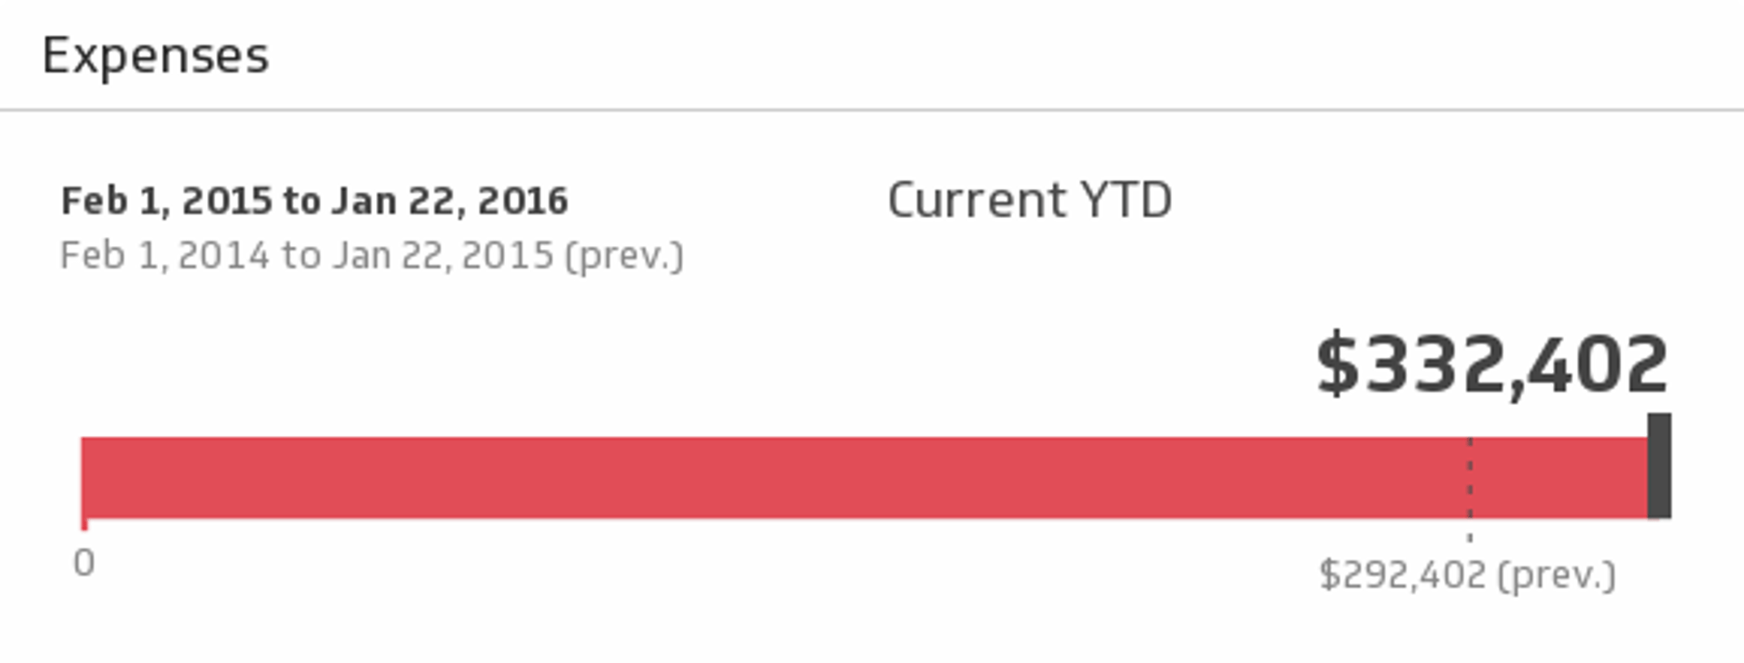Click the divider line under Expenses header

coord(872,110)
